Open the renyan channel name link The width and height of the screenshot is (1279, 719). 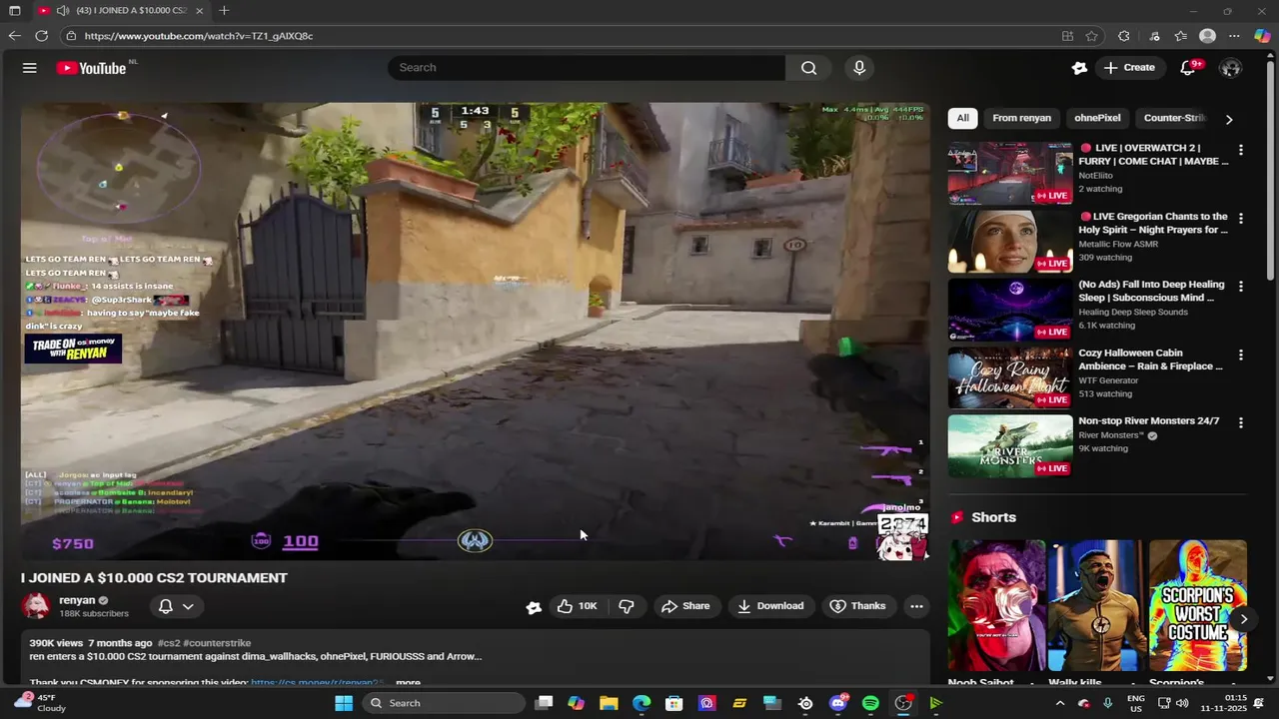tap(77, 600)
